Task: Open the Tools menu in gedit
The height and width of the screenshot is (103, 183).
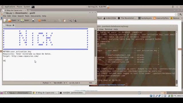Action: 27,16
